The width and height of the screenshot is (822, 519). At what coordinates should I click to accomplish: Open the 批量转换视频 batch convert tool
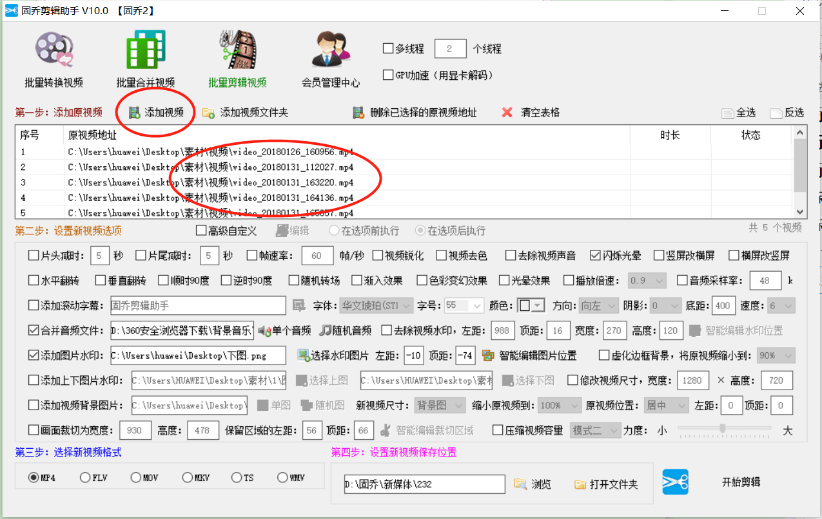[54, 58]
